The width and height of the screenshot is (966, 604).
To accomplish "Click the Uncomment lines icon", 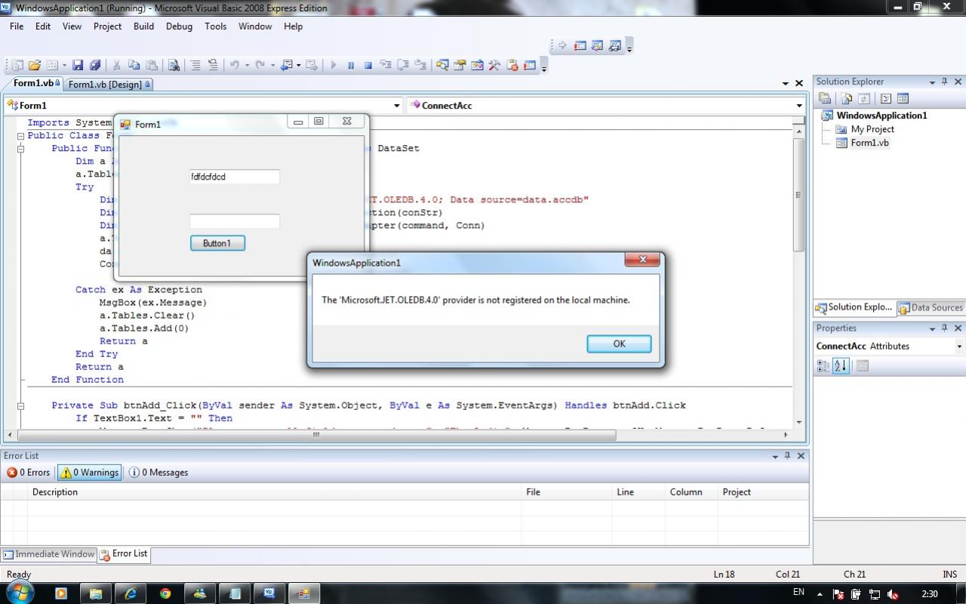I will click(213, 65).
